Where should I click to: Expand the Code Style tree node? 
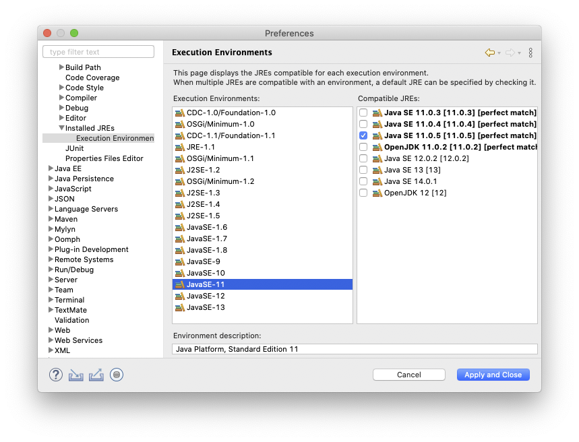coord(61,88)
